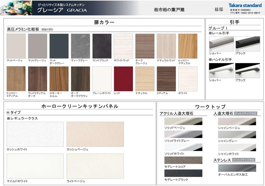This screenshot has width=265, height=186.
Task: Open the kitchen photo in the header
Action: tap(16, 8)
